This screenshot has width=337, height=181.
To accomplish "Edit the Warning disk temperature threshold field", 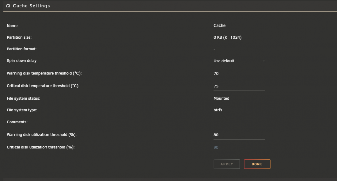I will [239, 74].
